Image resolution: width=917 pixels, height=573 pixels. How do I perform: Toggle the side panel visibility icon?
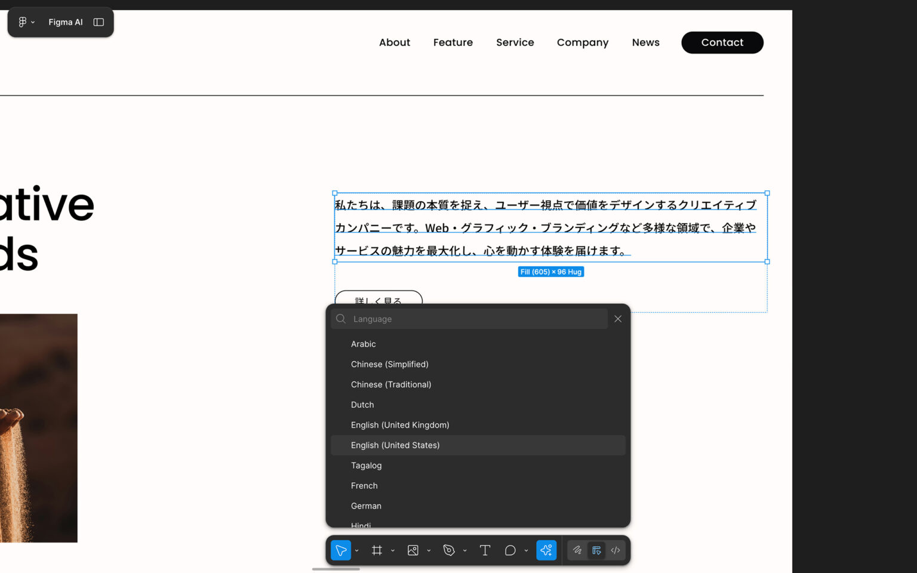coord(98,21)
